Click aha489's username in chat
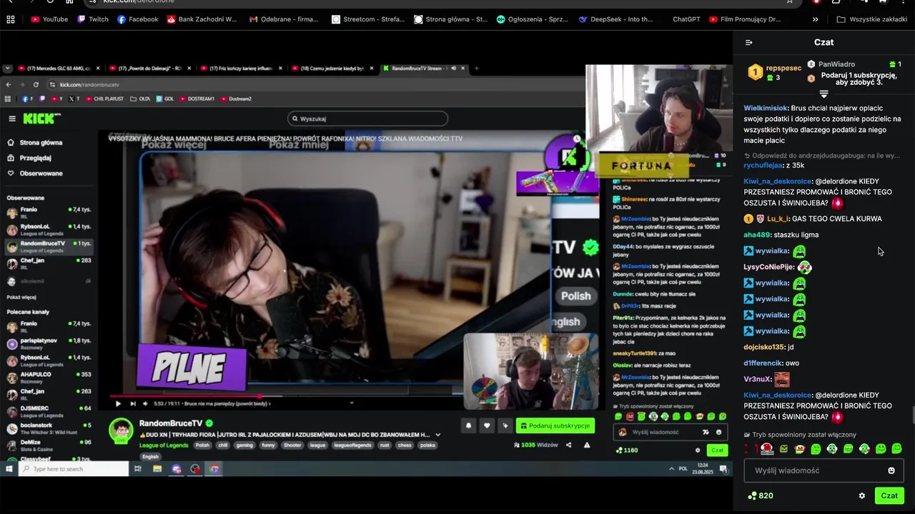 coord(756,235)
